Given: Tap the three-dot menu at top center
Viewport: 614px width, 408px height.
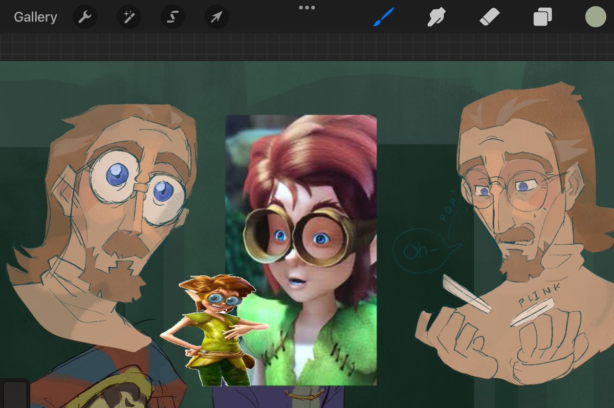Looking at the screenshot, I should point(307,8).
